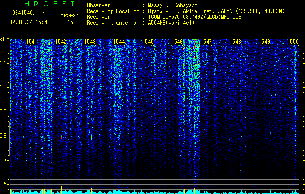
Task: Click the 0.6 kHz axis label
Action: click(x=3, y=184)
